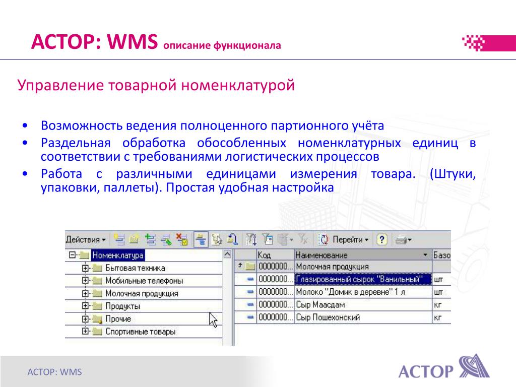Click the Прочие folder icon
The width and height of the screenshot is (516, 387).
pos(97,319)
